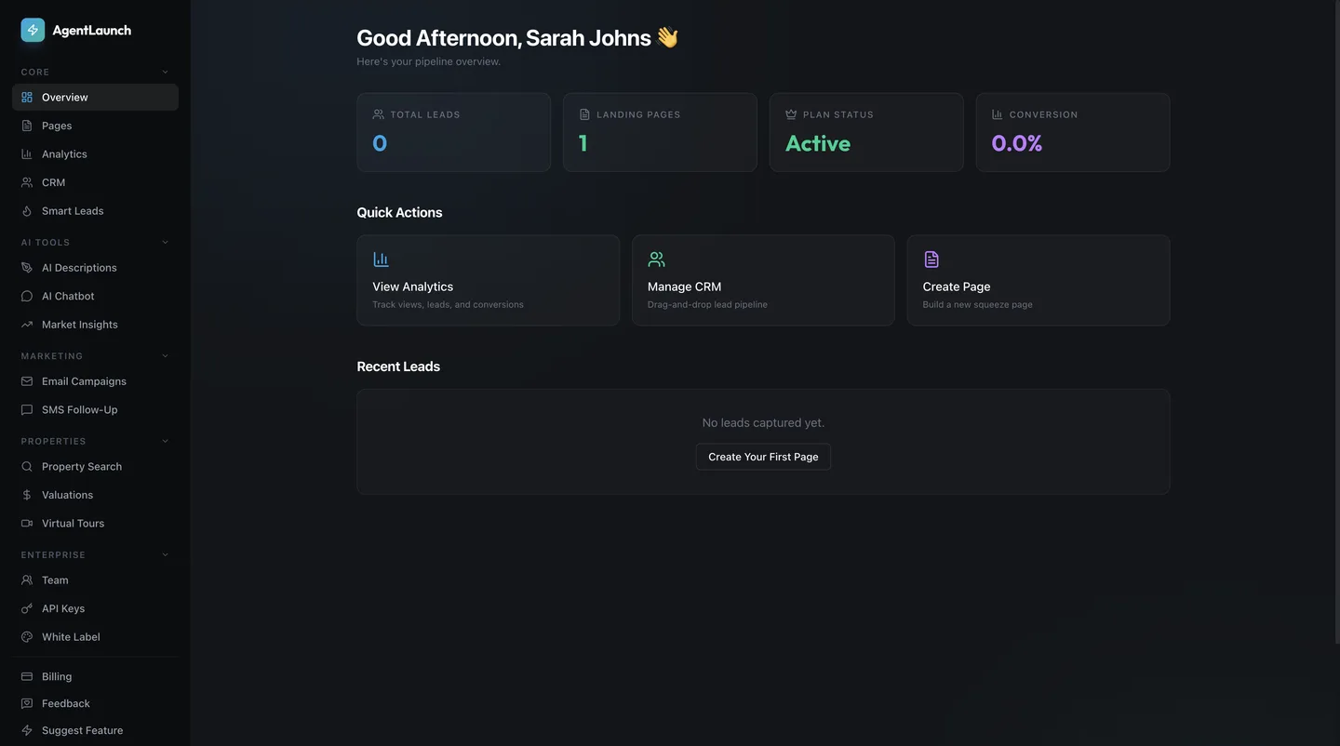Image resolution: width=1340 pixels, height=746 pixels.
Task: Click the Landing Pages stat card
Action: coord(660,132)
